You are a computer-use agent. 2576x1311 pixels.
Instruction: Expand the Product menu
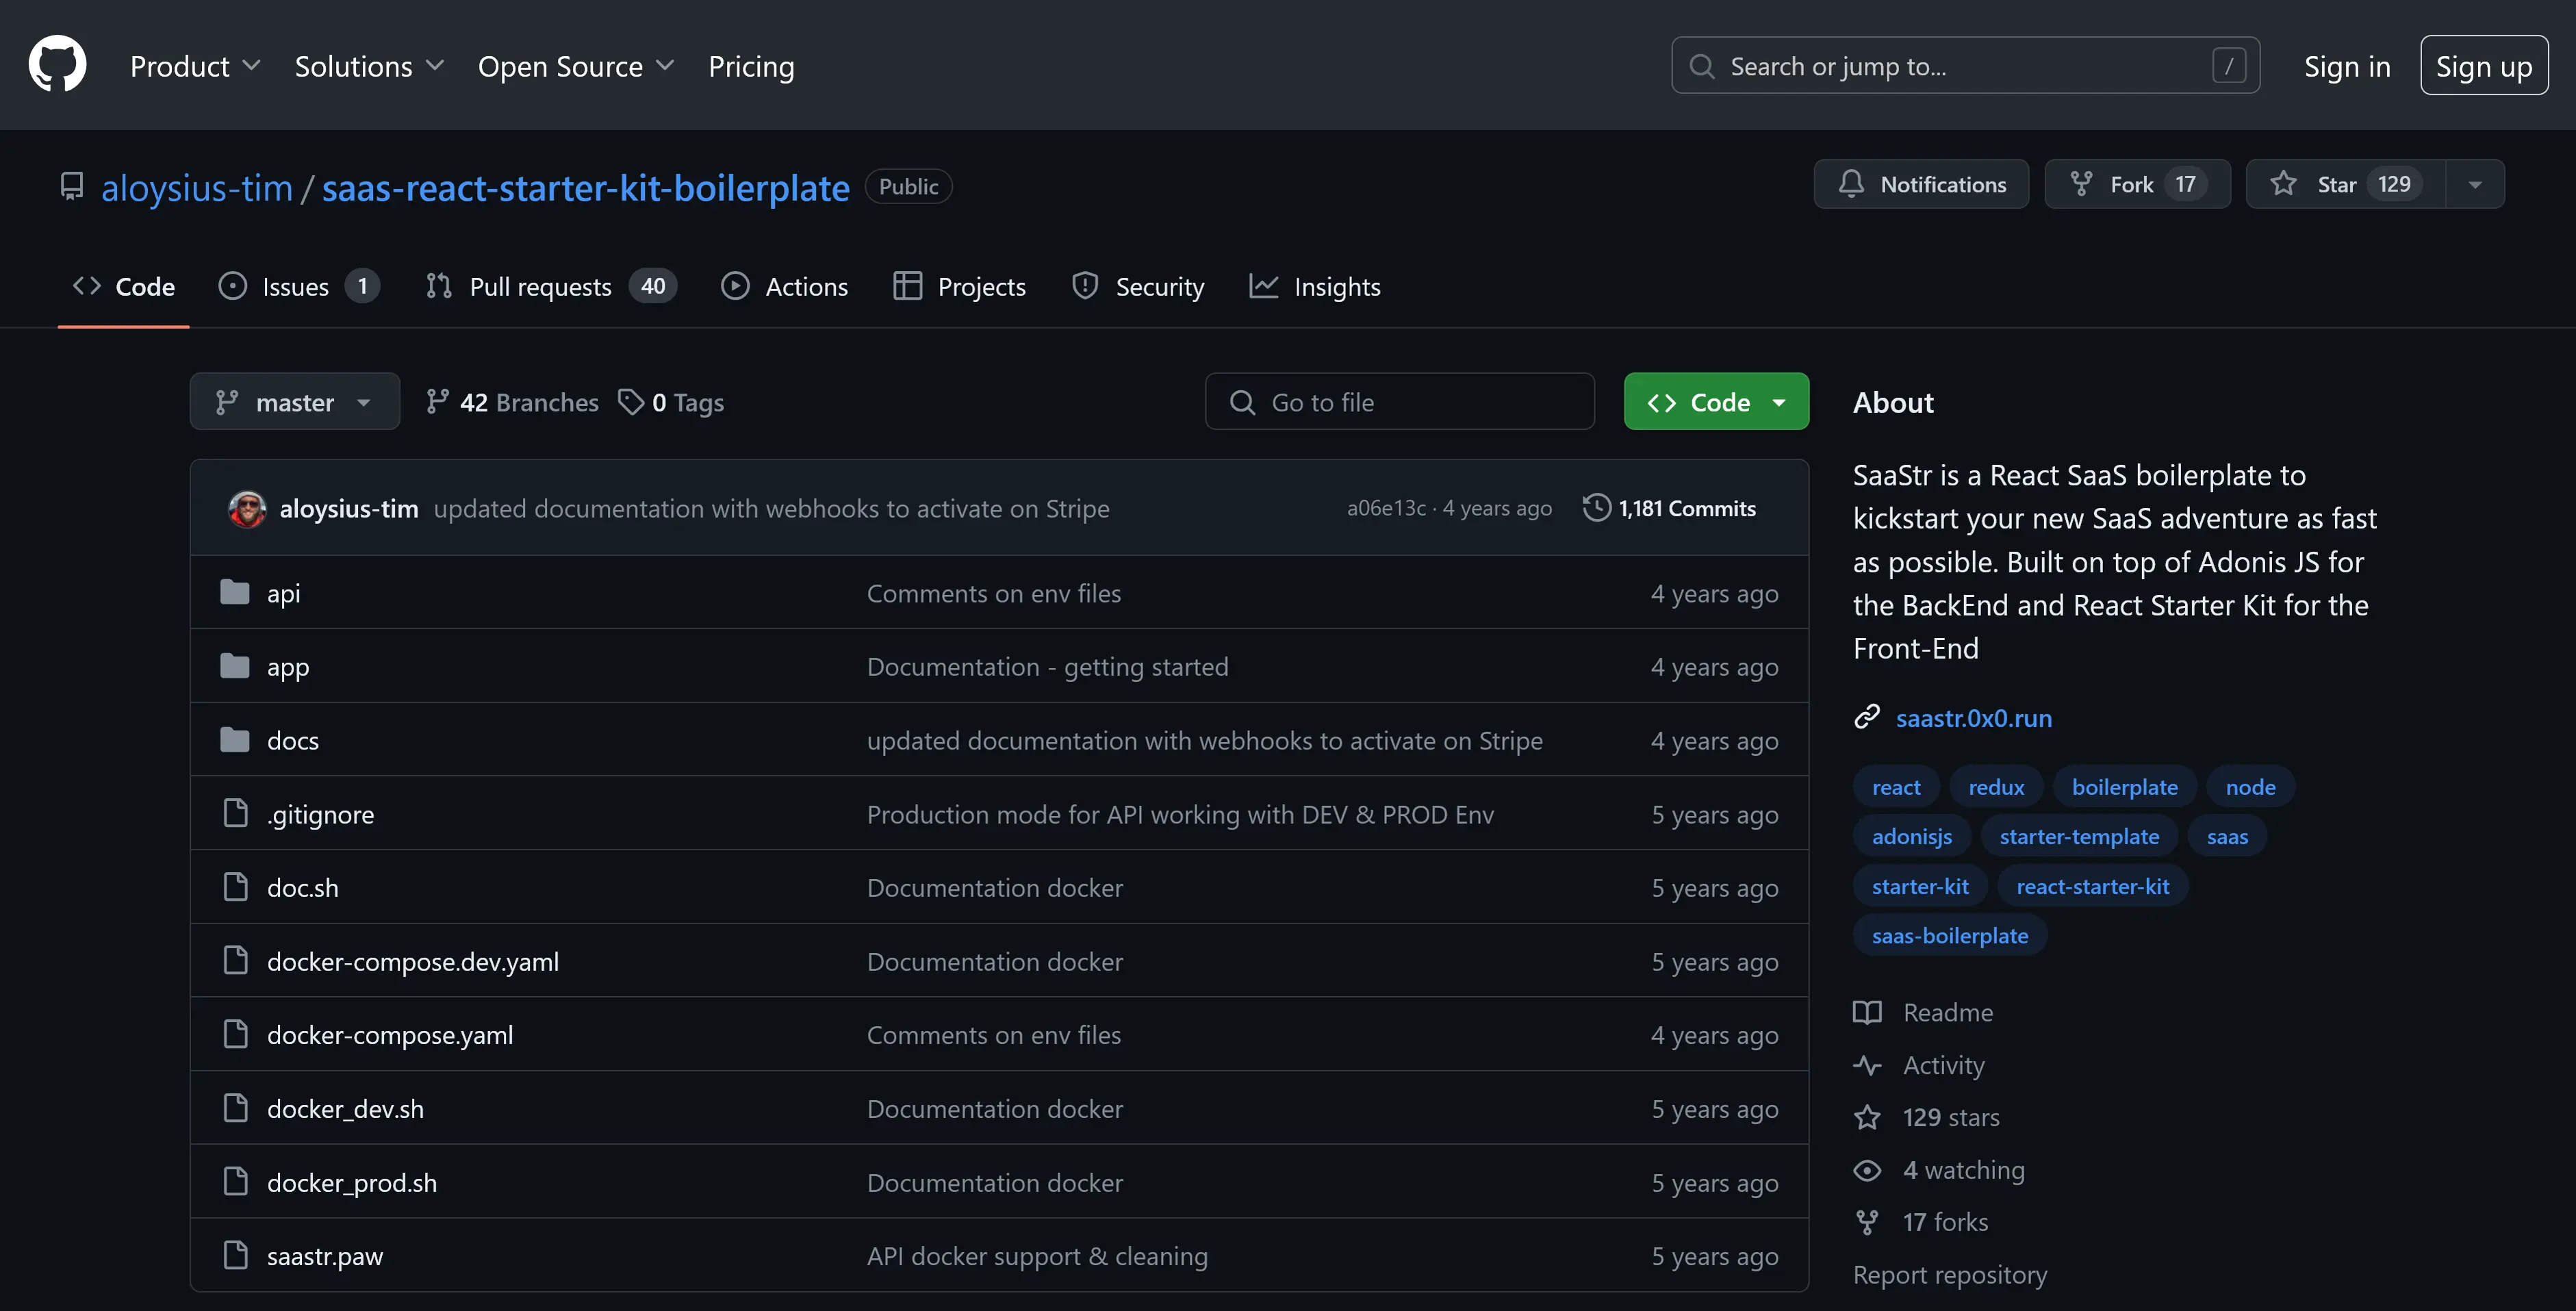(195, 66)
